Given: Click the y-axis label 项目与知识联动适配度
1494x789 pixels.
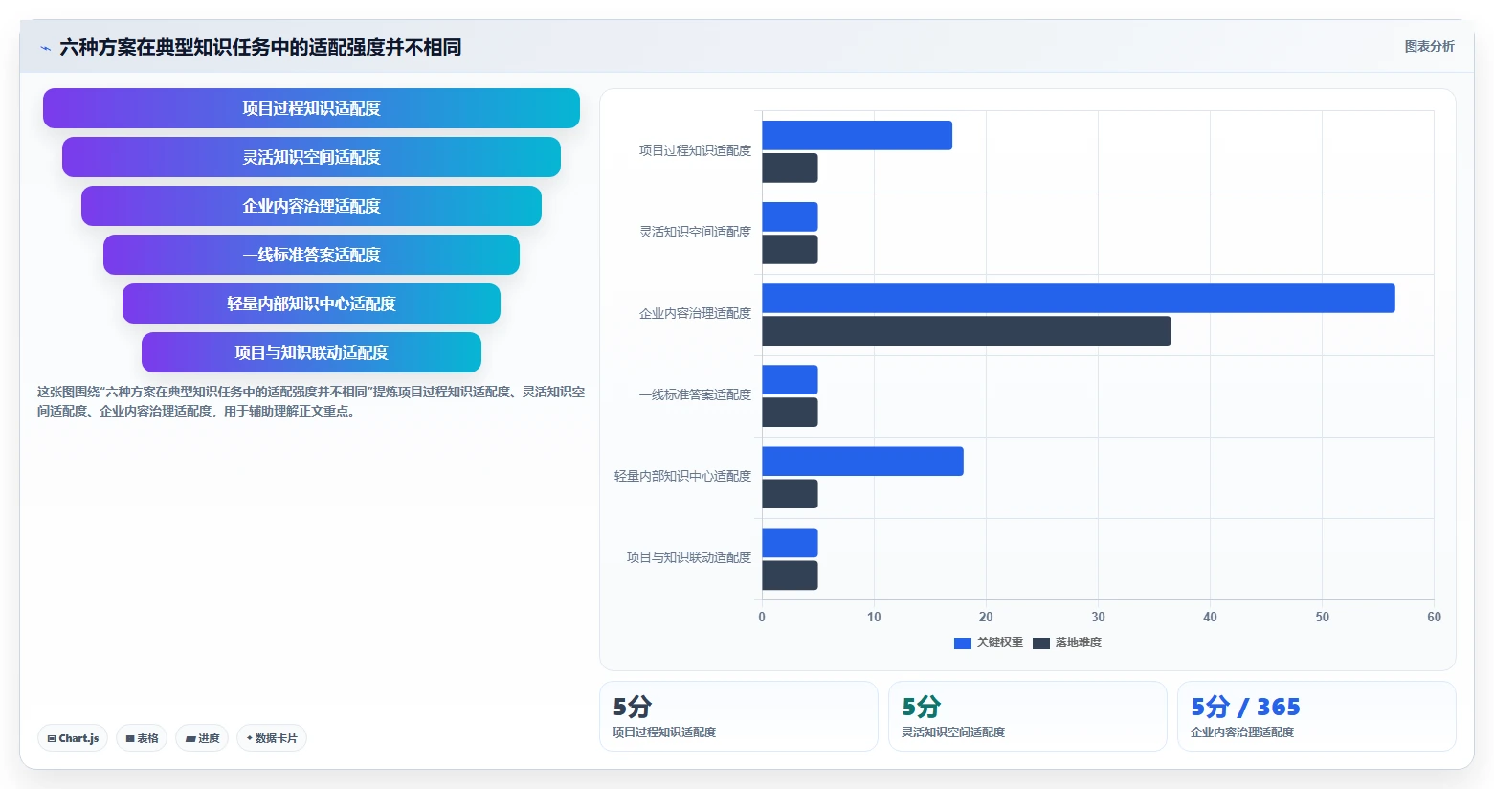Looking at the screenshot, I should [689, 557].
